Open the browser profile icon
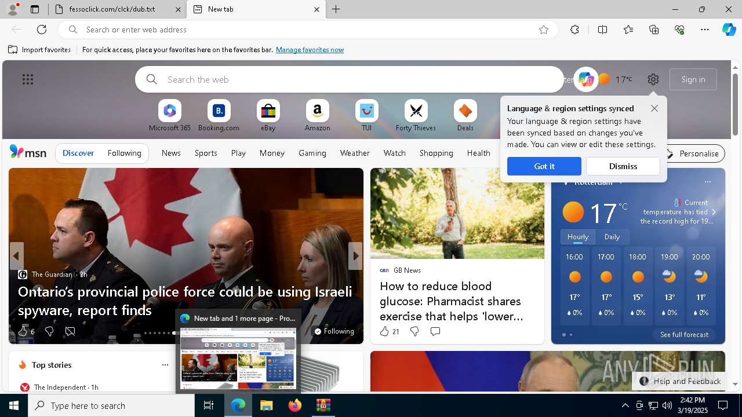 13,9
